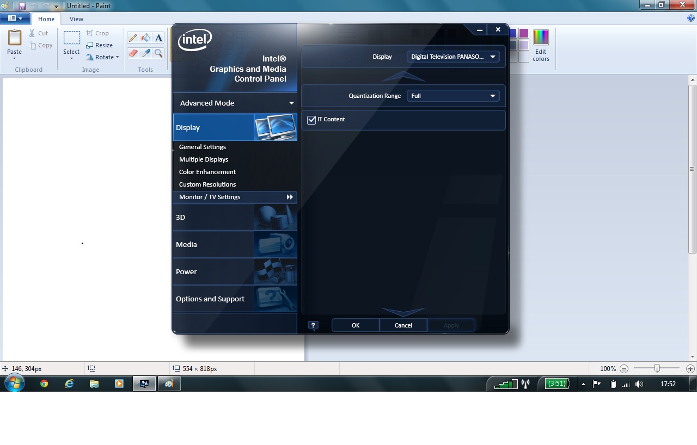Expand the Monitor / TV Settings arrows
Image resolution: width=697 pixels, height=445 pixels.
click(x=290, y=197)
